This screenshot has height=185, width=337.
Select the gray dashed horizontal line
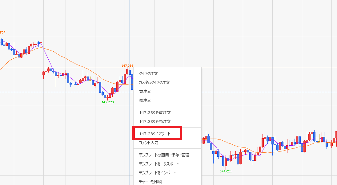62,92
